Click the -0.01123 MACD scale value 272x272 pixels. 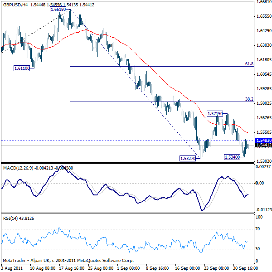[x=263, y=210]
